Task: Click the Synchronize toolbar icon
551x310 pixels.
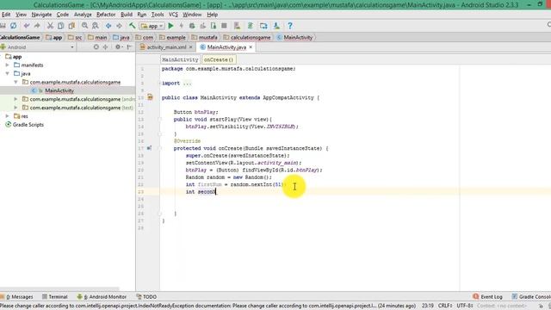Action: [14, 26]
